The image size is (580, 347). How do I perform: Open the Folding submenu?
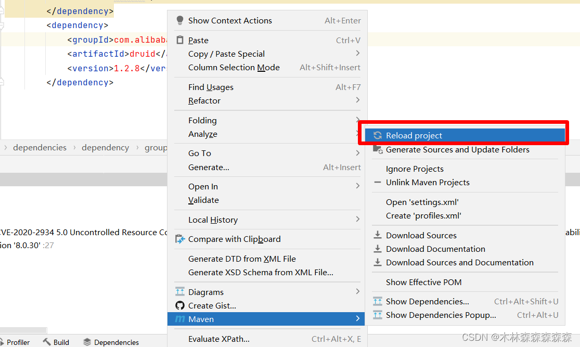coord(267,120)
